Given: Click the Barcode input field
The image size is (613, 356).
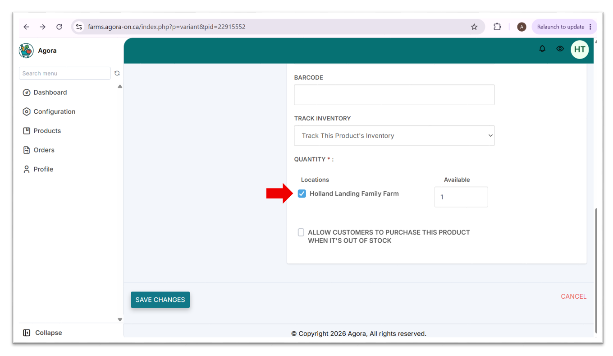Looking at the screenshot, I should [394, 95].
